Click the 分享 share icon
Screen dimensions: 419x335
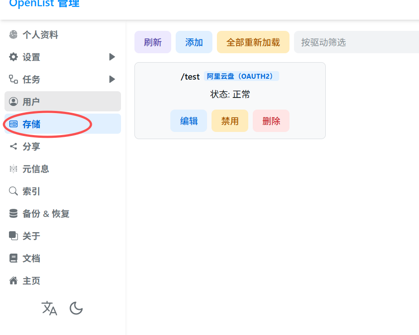(13, 146)
